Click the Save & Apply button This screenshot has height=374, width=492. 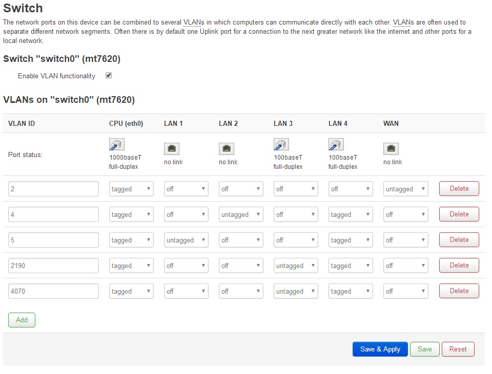click(x=380, y=349)
